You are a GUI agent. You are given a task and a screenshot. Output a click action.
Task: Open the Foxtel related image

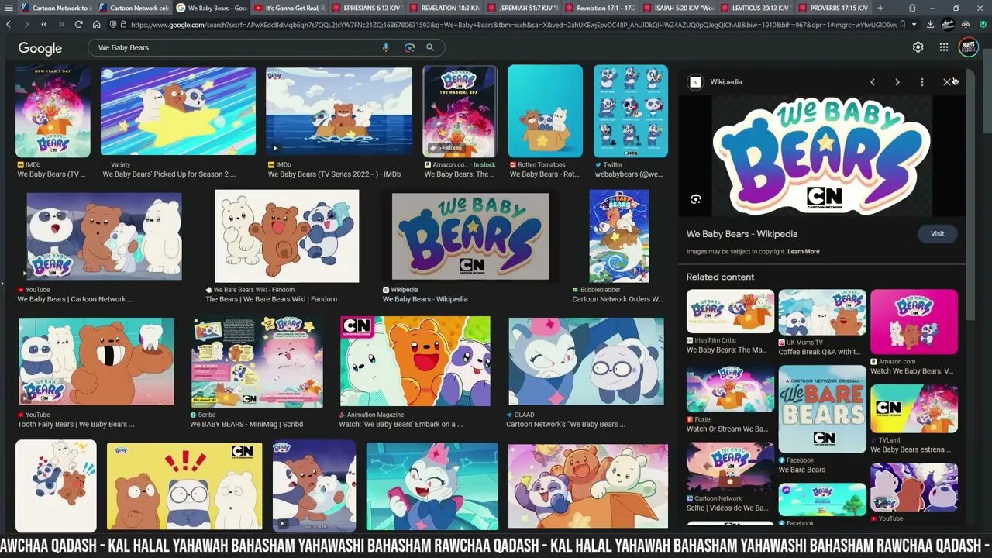pos(730,390)
